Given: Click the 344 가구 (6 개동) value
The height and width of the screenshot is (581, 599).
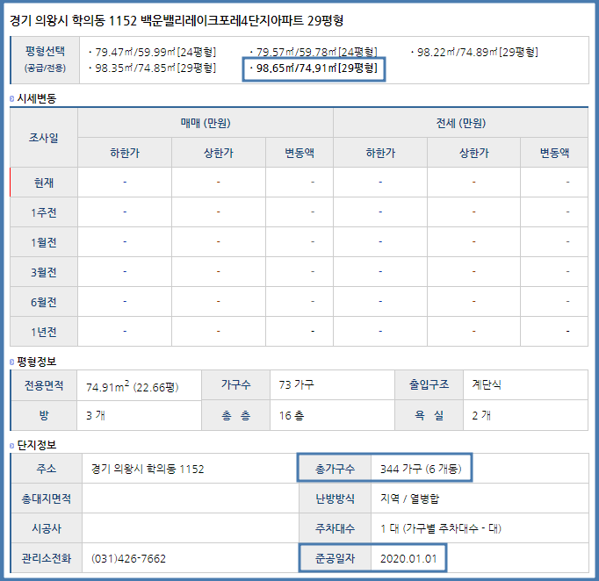Looking at the screenshot, I should click(421, 469).
